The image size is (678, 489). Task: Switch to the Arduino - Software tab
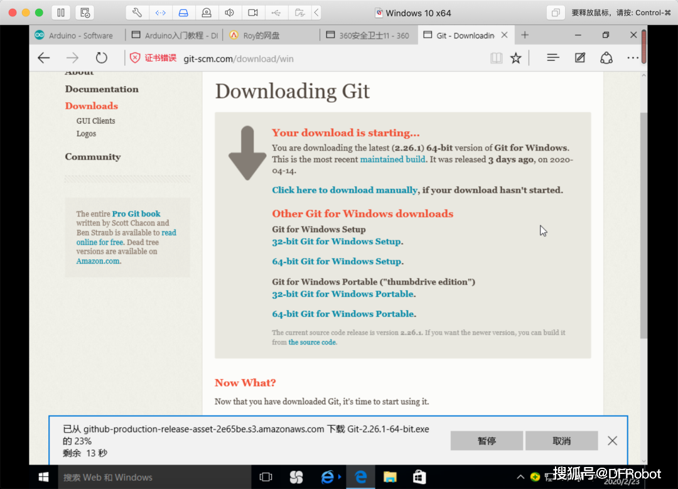[x=77, y=35]
